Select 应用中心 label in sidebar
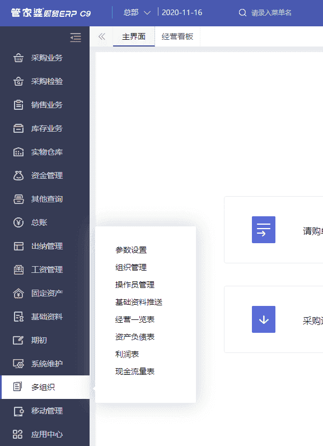This screenshot has width=323, height=446. tap(47, 434)
